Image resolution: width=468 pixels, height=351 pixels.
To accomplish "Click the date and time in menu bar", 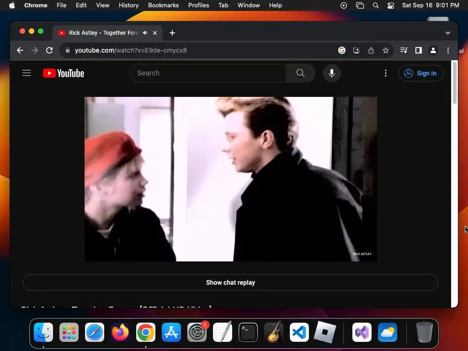I will 431,5.
